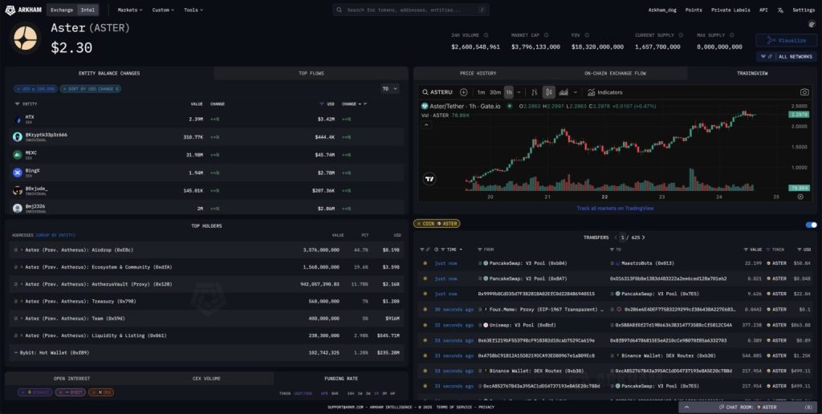Open the Tools dropdown menu
The width and height of the screenshot is (822, 414).
pos(193,10)
